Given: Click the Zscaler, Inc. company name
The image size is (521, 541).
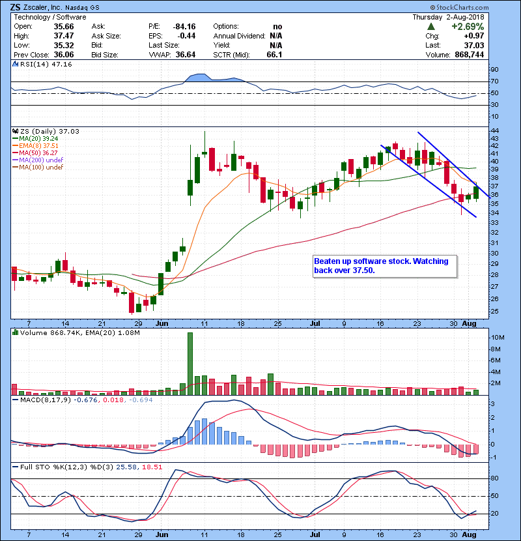Looking at the screenshot, I should click(x=43, y=8).
